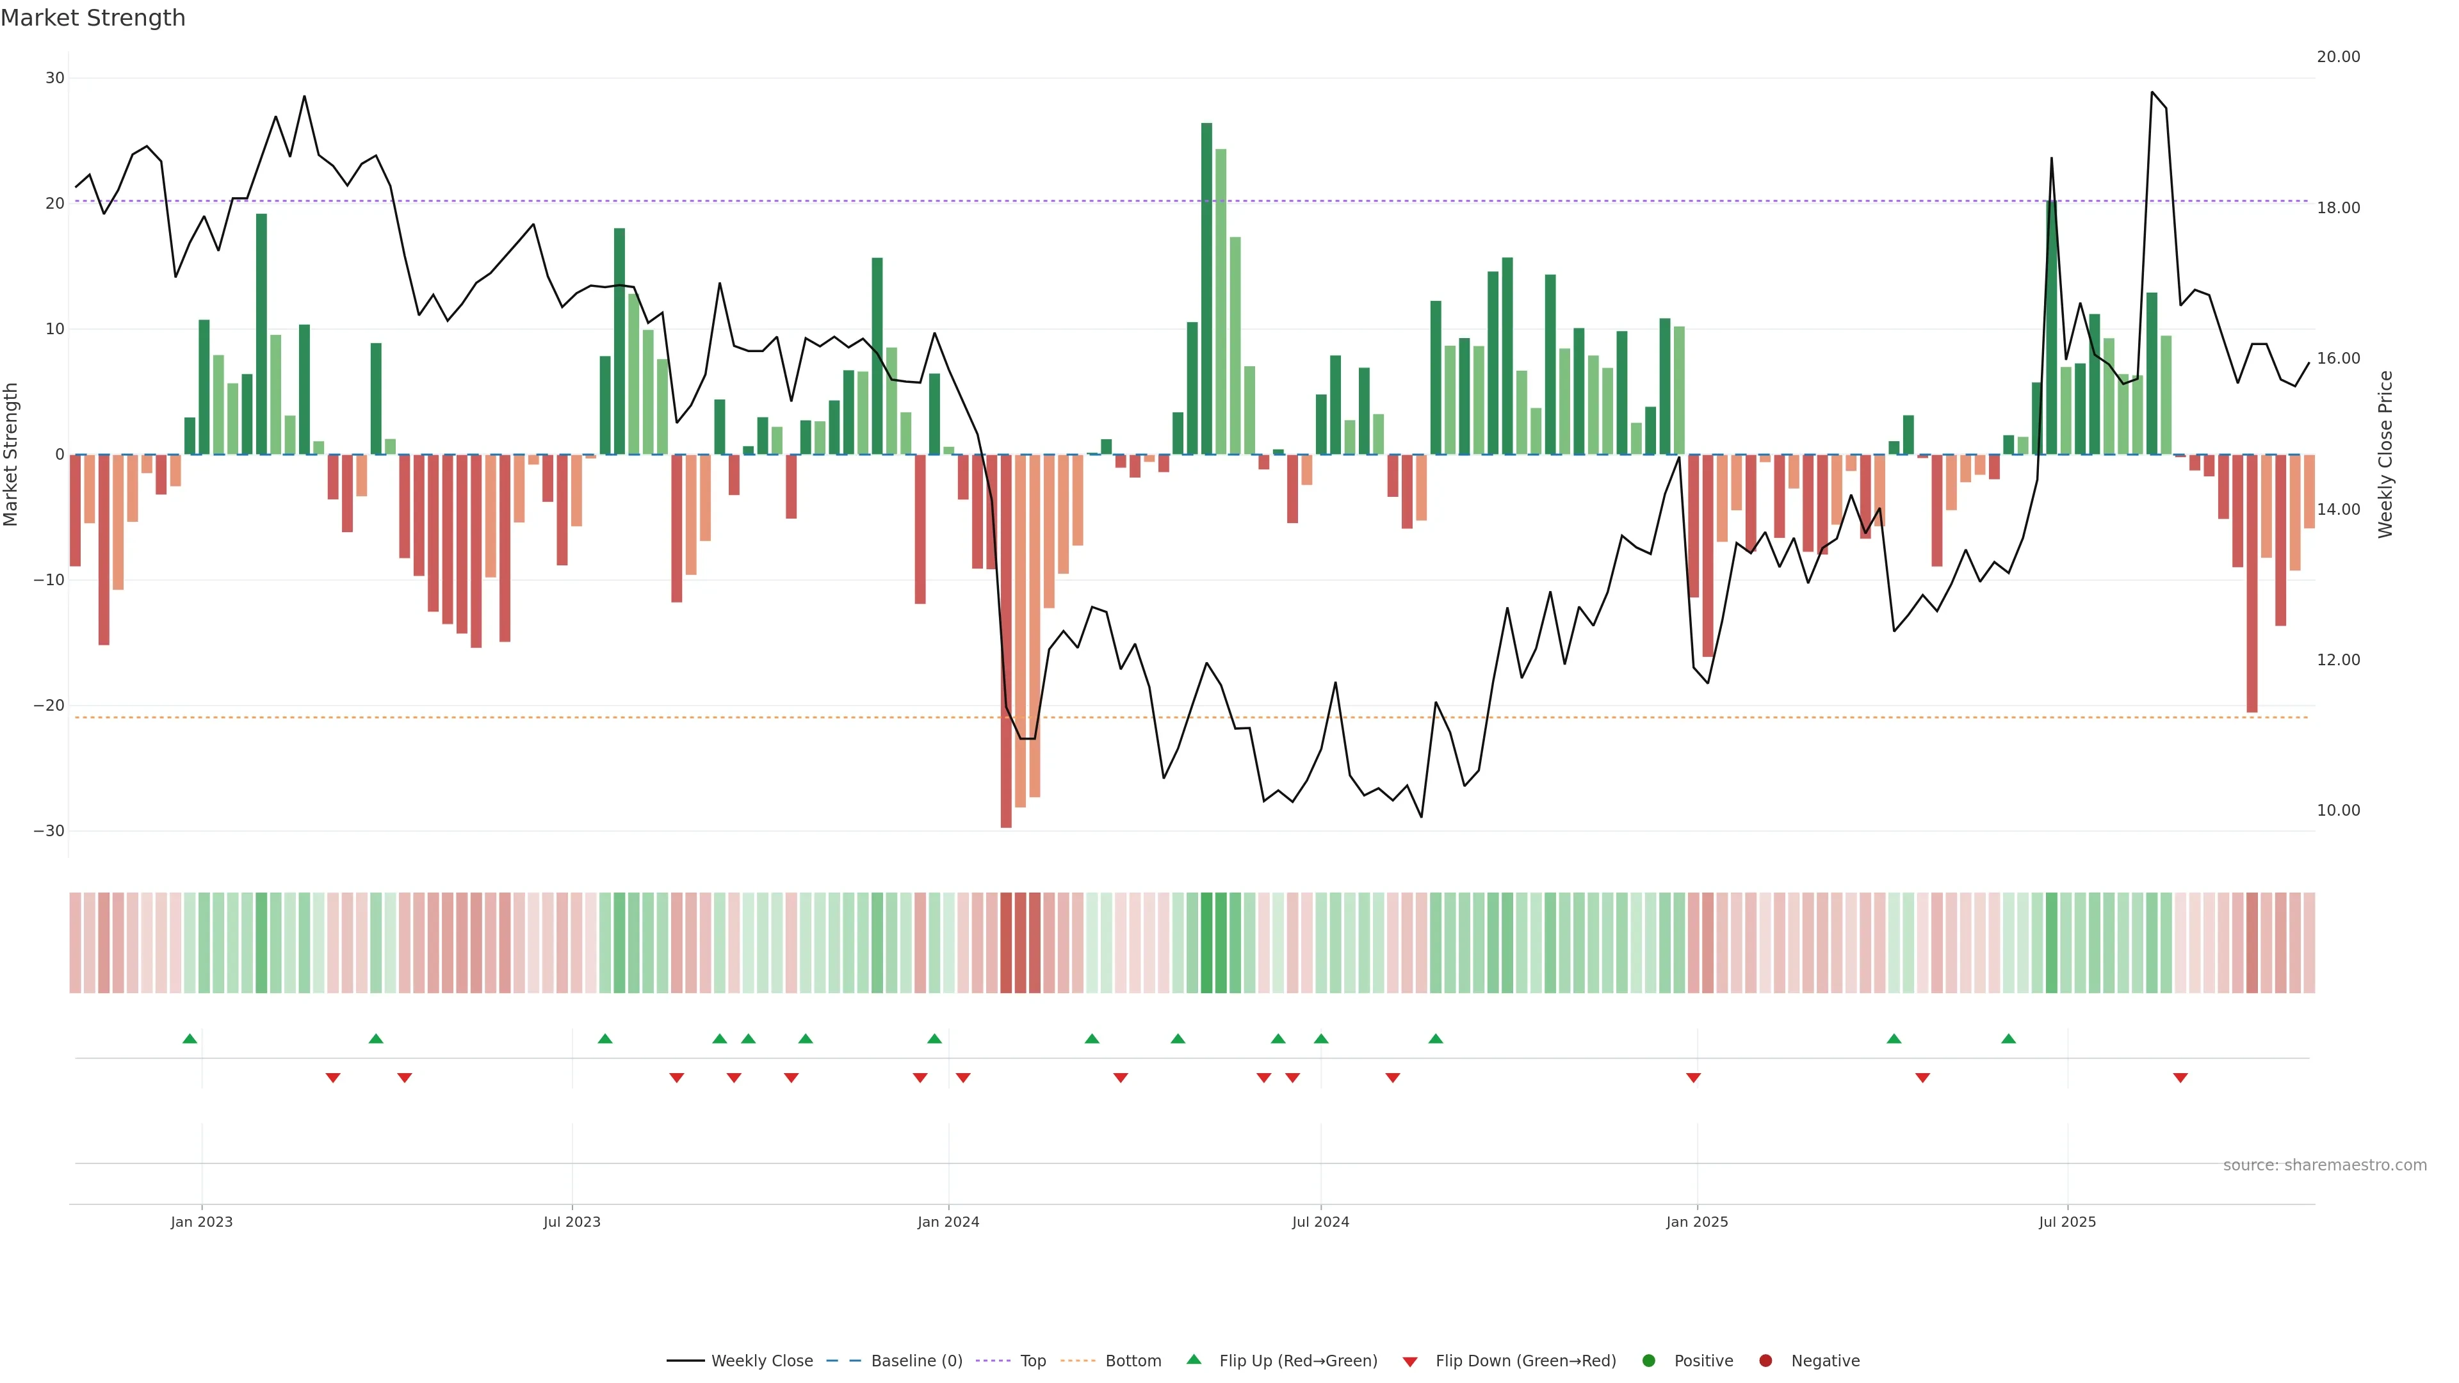Select the Jul 2025 x-axis label

pos(2066,1222)
